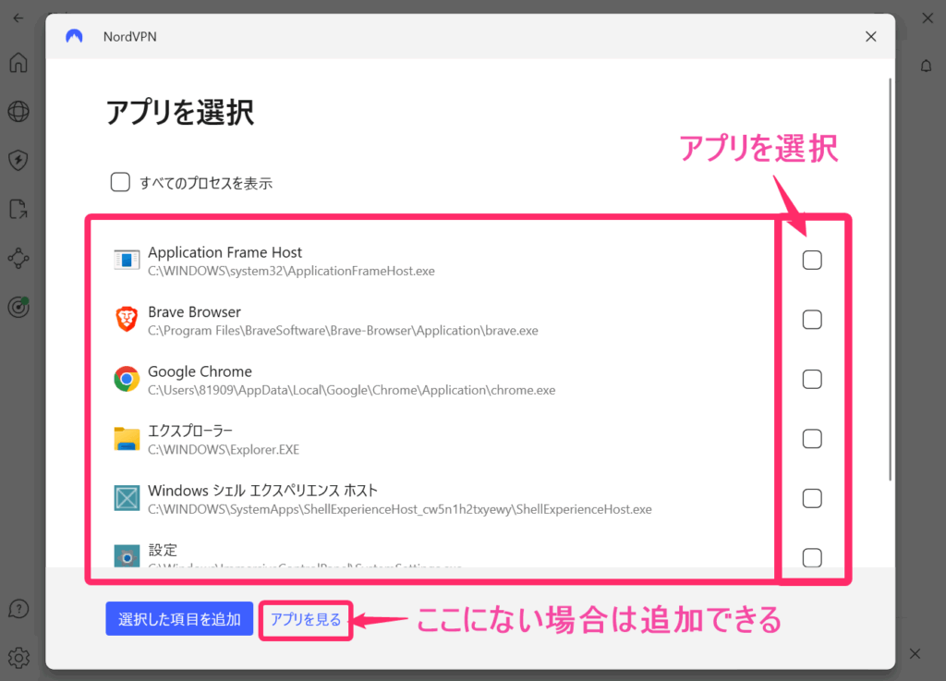
Task: Open the Home icon in sidebar
Action: click(x=18, y=62)
